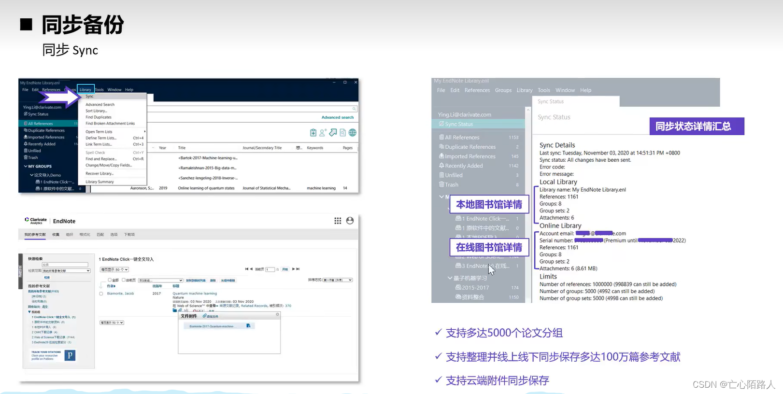Go to next page arrow in EndNote online
This screenshot has width=783, height=394.
click(293, 269)
